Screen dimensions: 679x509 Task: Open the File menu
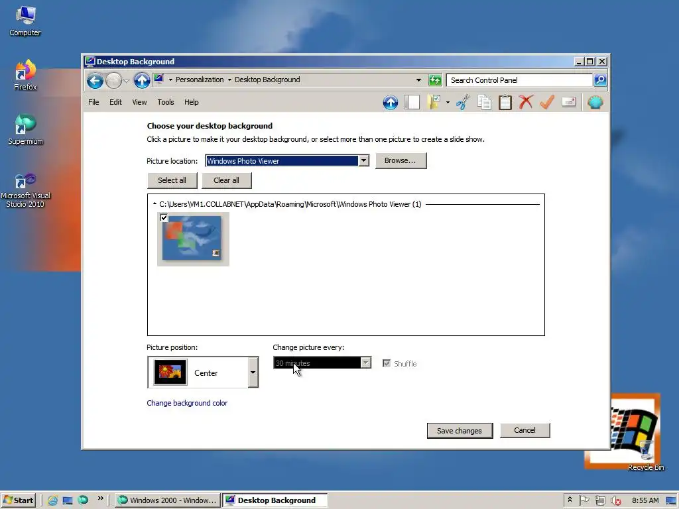pos(93,102)
